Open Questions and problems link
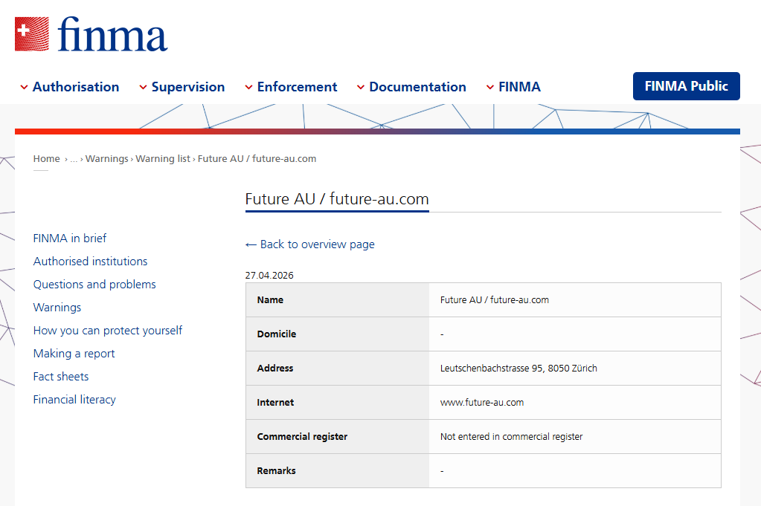 (94, 285)
